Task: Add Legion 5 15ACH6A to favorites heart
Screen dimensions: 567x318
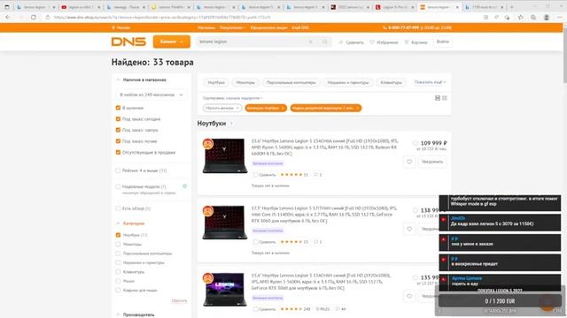Action: click(x=409, y=162)
